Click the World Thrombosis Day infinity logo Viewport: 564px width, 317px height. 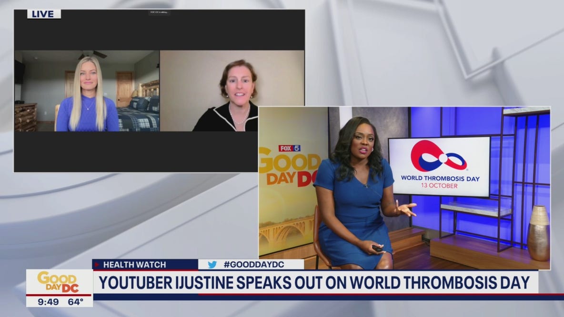click(438, 156)
